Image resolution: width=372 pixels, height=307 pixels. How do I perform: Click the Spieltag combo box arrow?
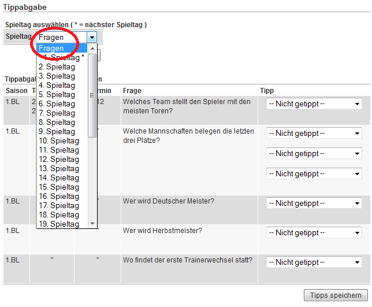point(92,37)
